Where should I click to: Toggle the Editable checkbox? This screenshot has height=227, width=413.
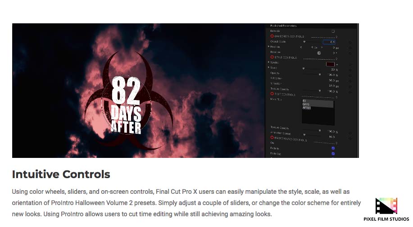(x=333, y=31)
